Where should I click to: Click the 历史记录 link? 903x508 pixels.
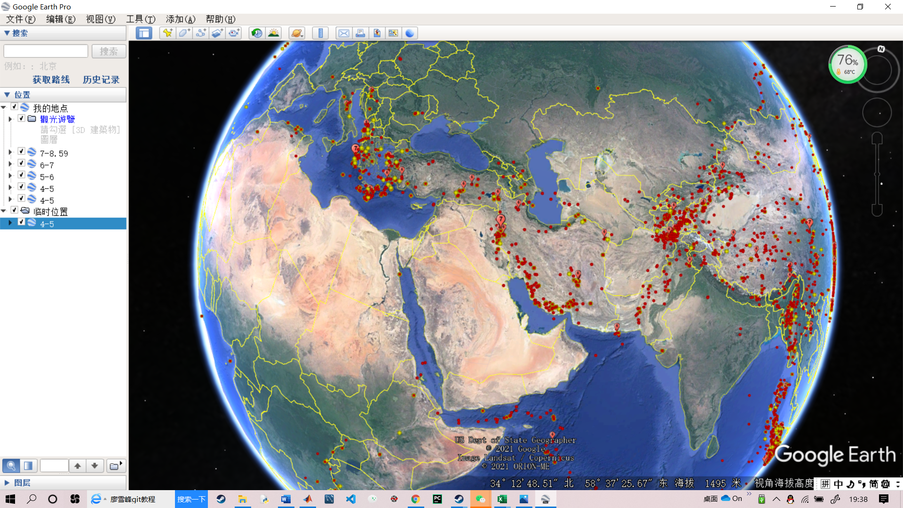(101, 79)
